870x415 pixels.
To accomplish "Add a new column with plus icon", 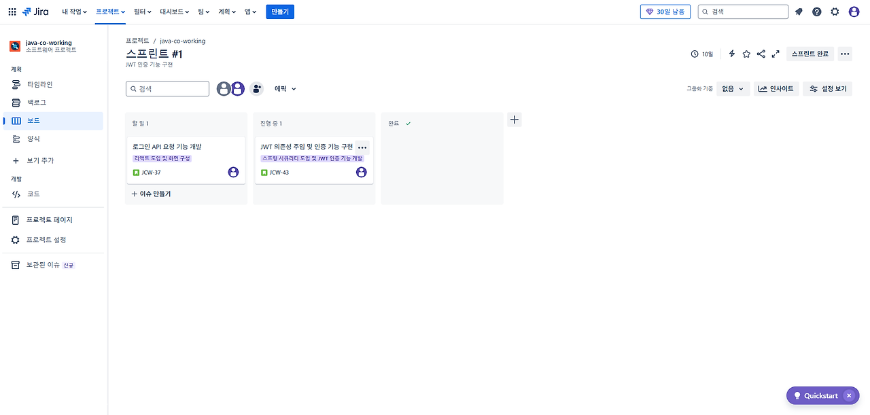I will pos(515,120).
